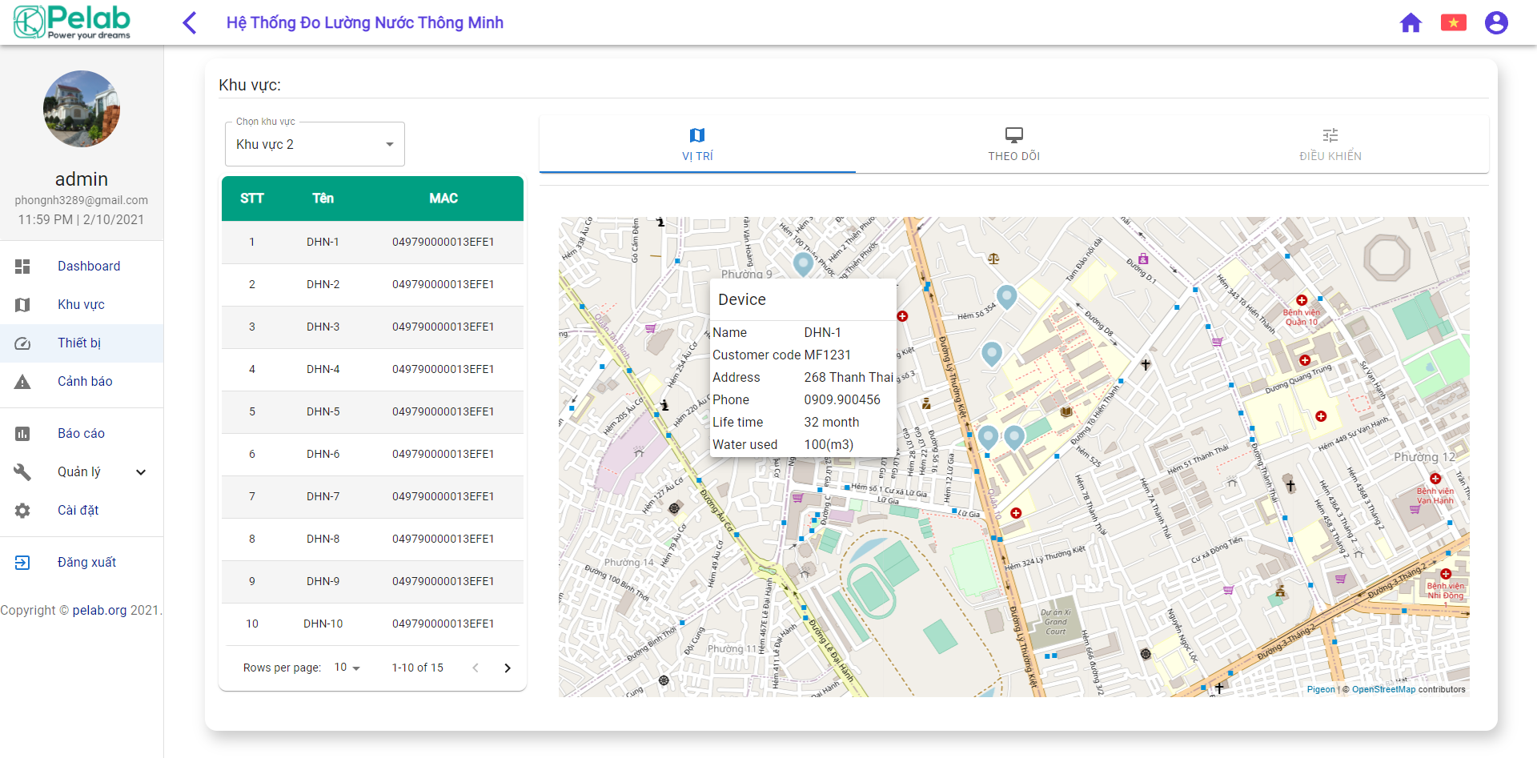Image resolution: width=1537 pixels, height=758 pixels.
Task: Open the Chọn khu vực dropdown
Action: point(315,145)
